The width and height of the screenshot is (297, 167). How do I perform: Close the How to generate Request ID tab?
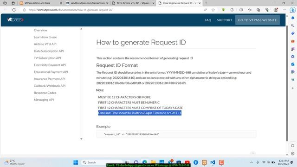pyautogui.click(x=200, y=3)
